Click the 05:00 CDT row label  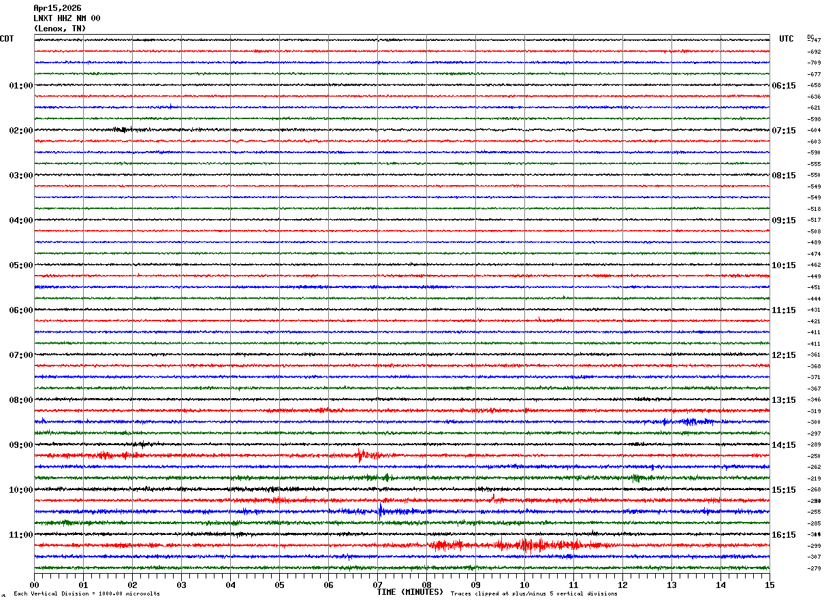(21, 265)
